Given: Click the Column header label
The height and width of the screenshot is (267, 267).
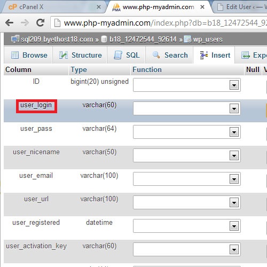Looking at the screenshot, I should click(18, 69).
